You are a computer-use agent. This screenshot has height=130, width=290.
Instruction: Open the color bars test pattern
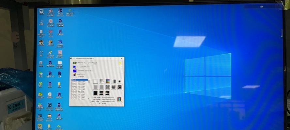click(108, 81)
